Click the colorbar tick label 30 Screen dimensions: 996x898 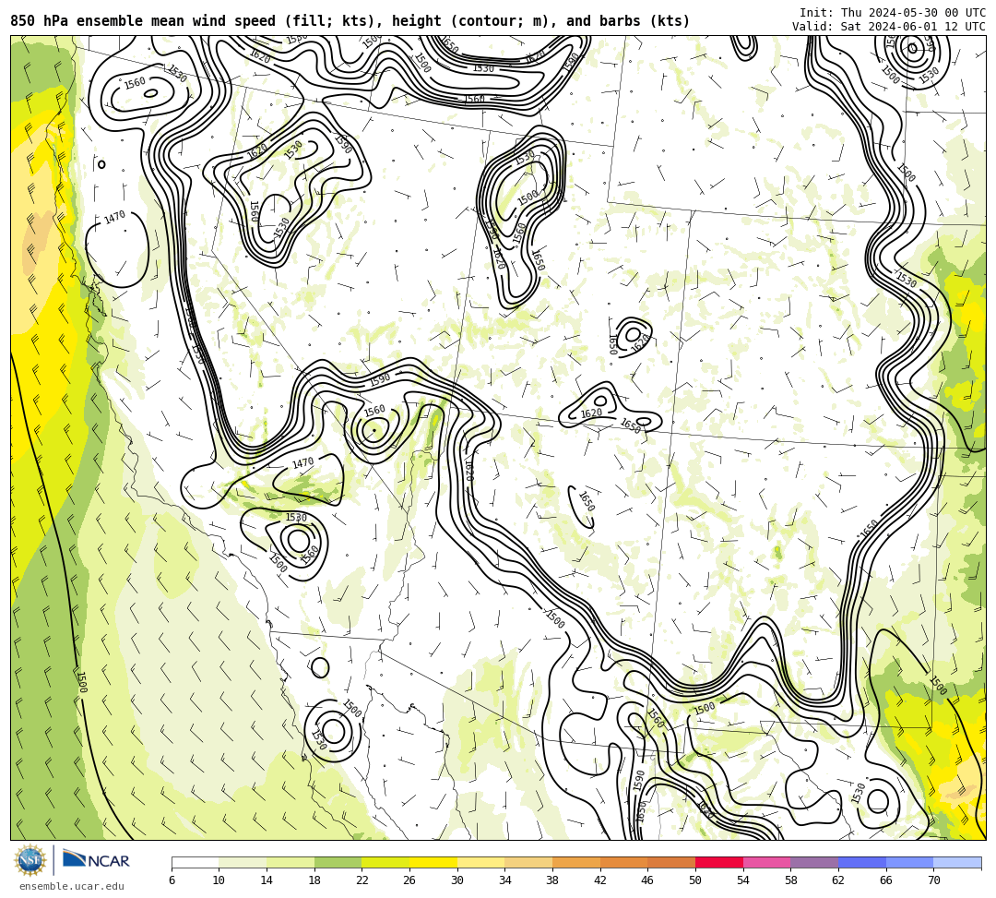coord(457,880)
